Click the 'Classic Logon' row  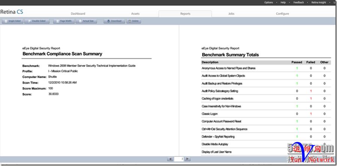point(266,114)
